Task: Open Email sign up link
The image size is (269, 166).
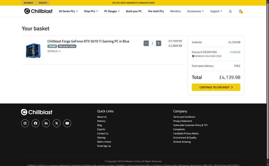Action: [104, 146]
